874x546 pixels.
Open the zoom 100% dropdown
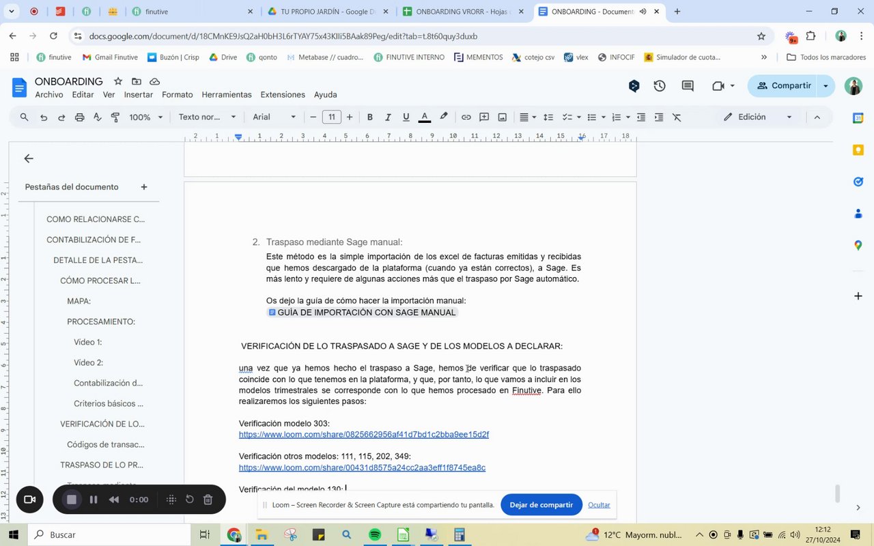tap(146, 117)
